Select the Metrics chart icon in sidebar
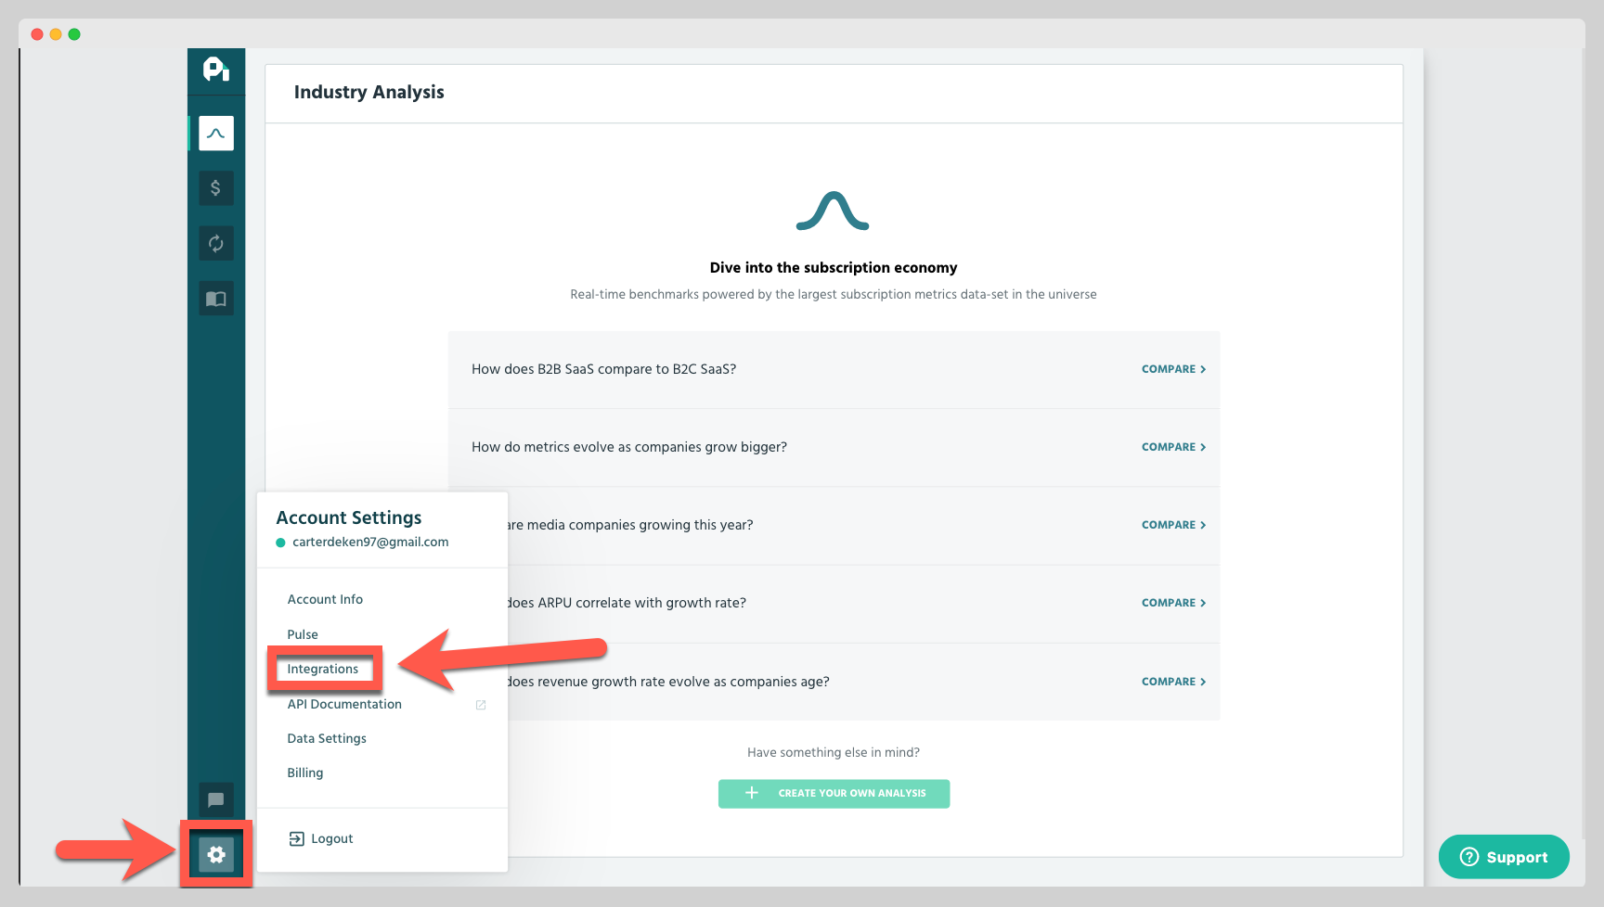The width and height of the screenshot is (1604, 907). pos(215,132)
